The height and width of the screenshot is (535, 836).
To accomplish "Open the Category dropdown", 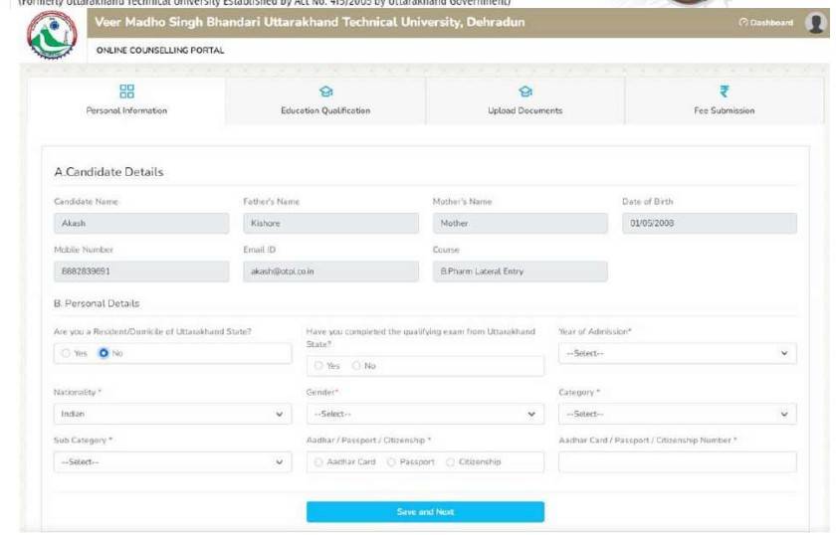I will (677, 414).
